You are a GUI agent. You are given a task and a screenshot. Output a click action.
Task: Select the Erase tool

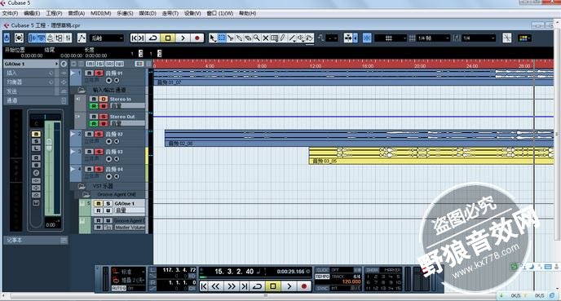248,38
